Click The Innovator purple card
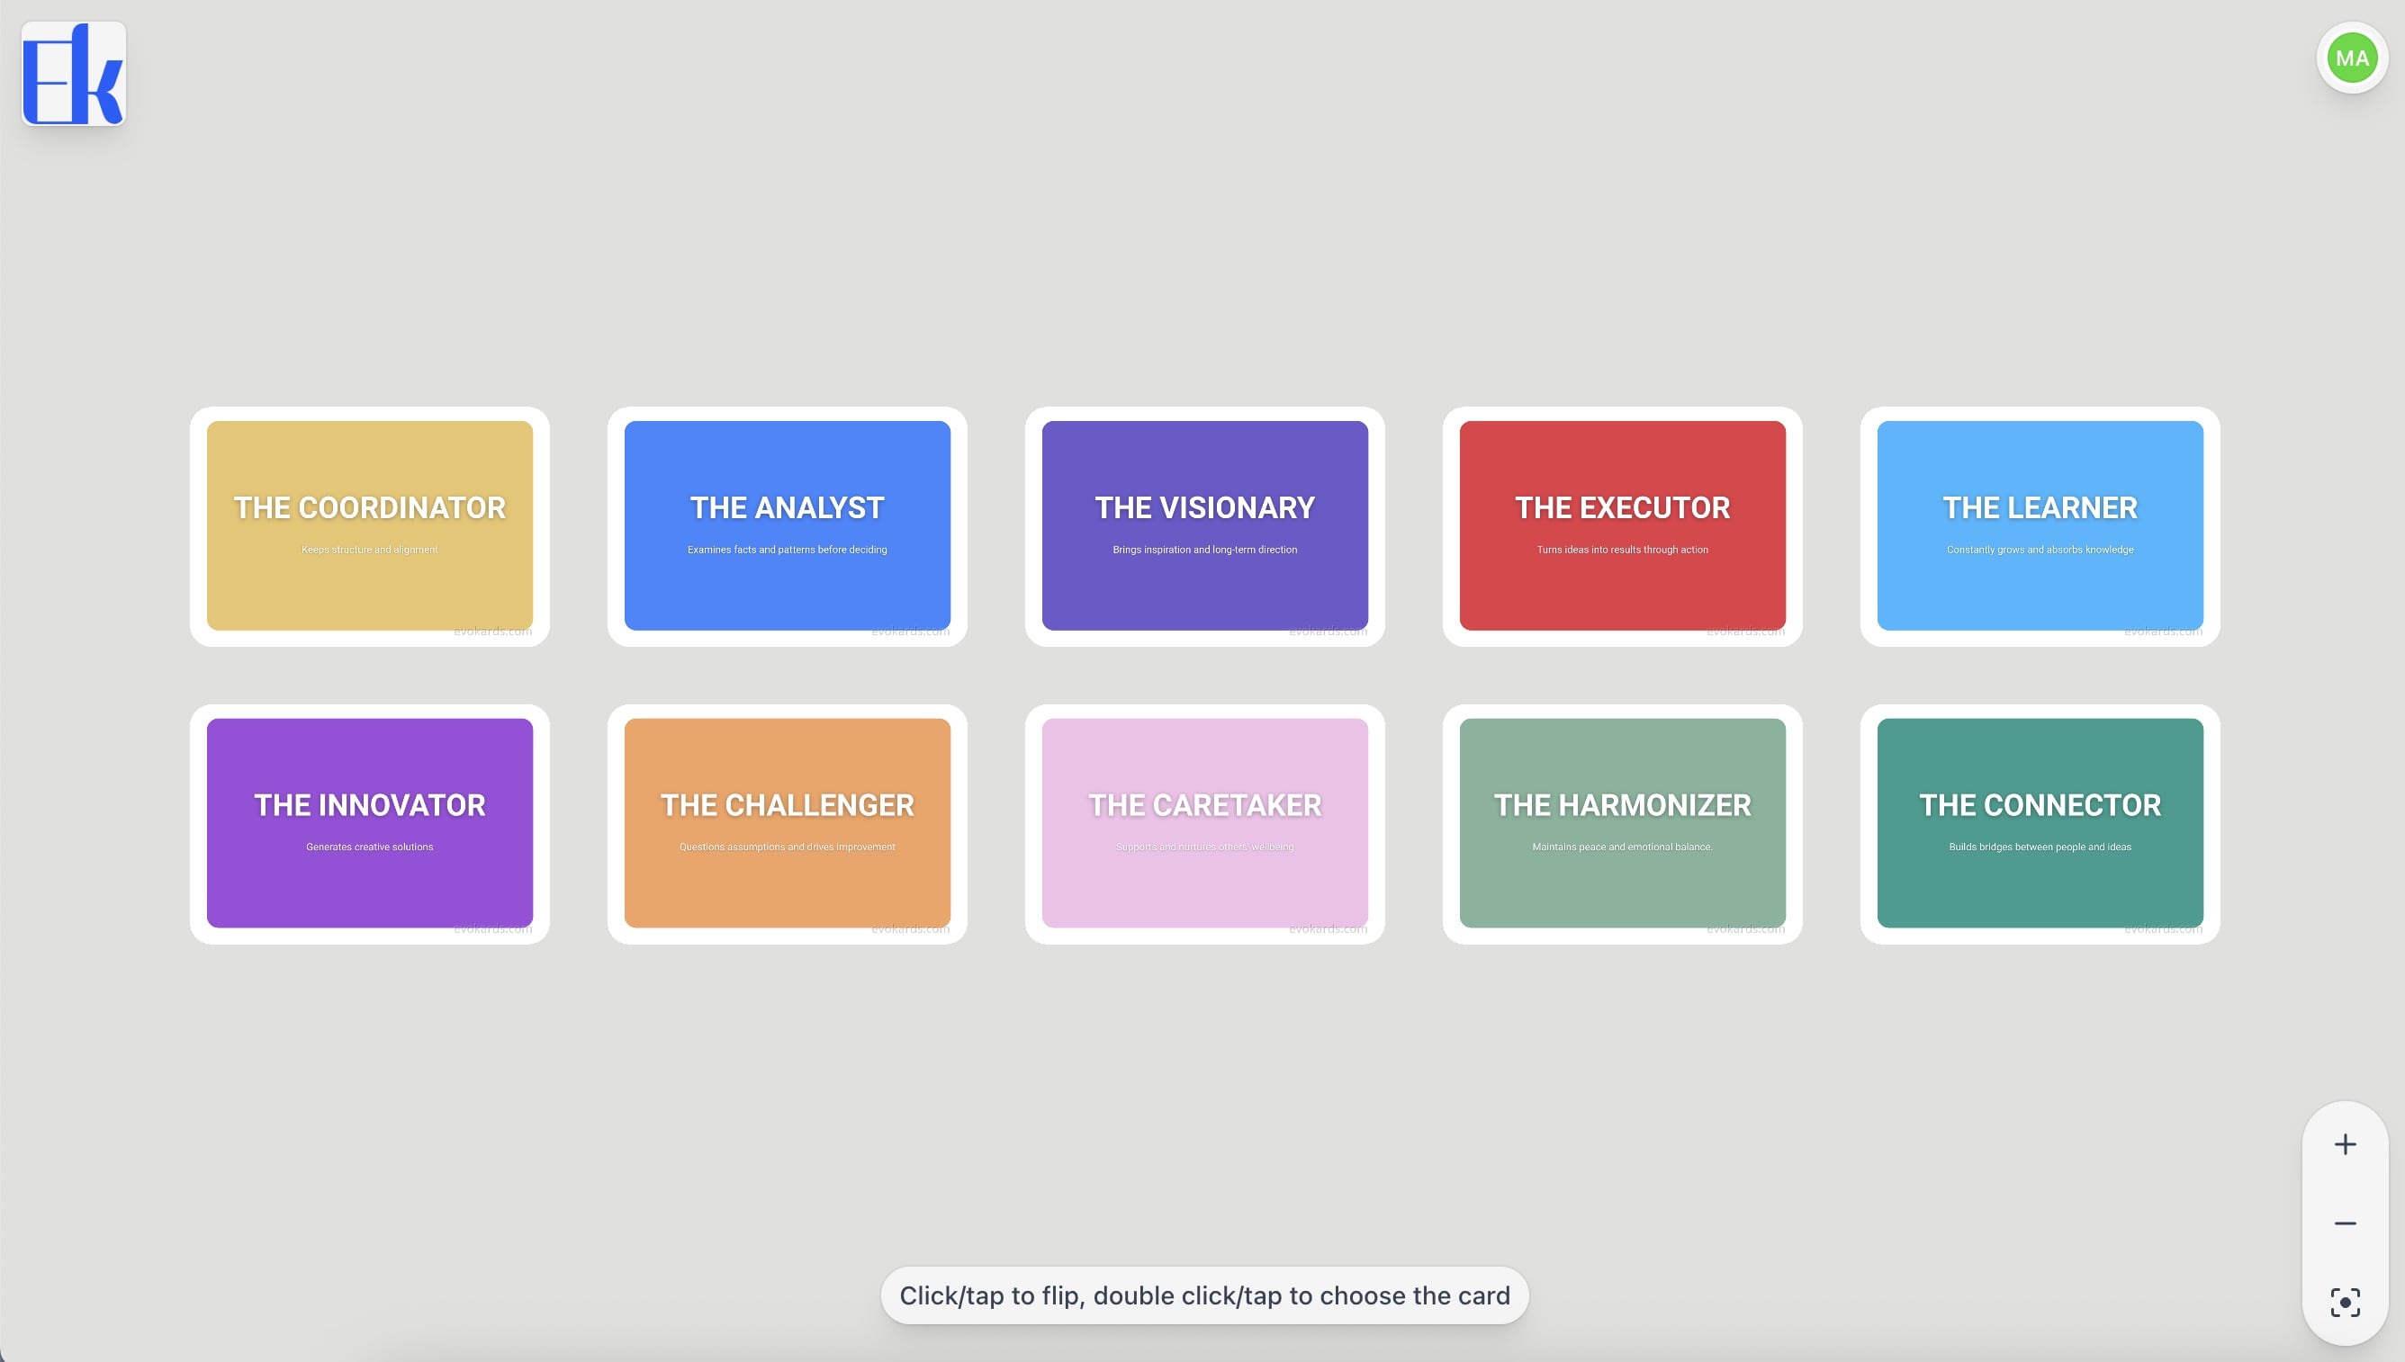2405x1362 pixels. pos(370,822)
